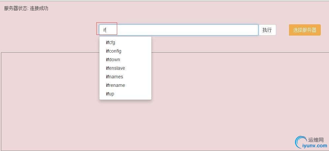329x151 pixels.
Task: Pick the ifup command suggestion
Action: (x=125, y=94)
